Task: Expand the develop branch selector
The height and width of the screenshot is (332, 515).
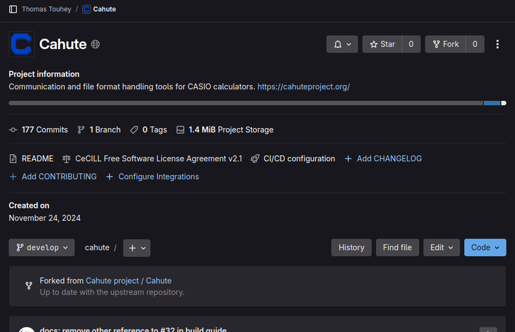Action: tap(41, 248)
